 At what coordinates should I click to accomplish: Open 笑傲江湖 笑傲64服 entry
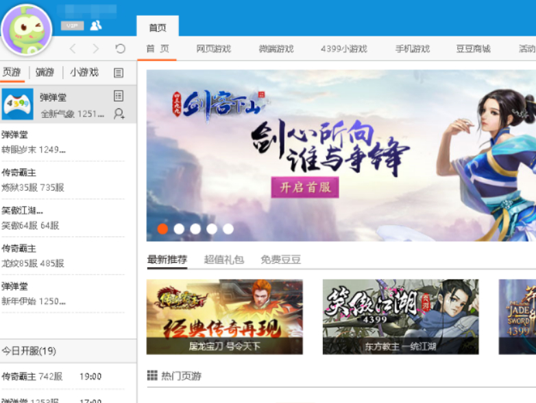click(x=63, y=218)
